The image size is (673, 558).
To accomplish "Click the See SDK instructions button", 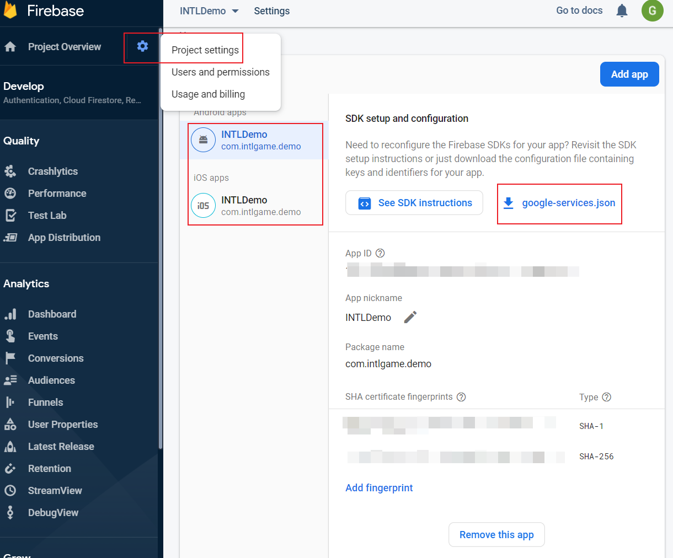I will click(414, 203).
